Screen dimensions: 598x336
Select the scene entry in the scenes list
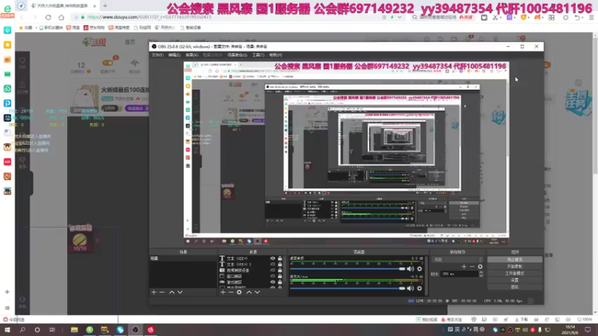pyautogui.click(x=182, y=258)
